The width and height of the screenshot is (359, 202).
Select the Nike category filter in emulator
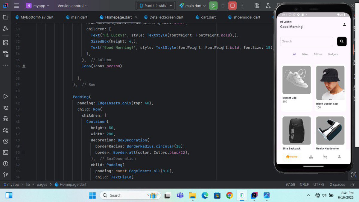[305, 54]
